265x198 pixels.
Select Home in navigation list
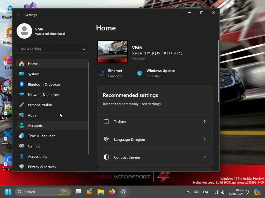coord(53,64)
